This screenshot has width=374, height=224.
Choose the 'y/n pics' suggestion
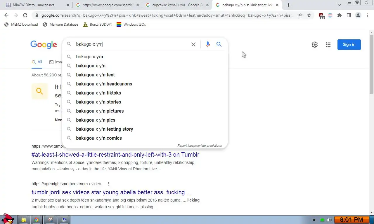[x=145, y=120]
